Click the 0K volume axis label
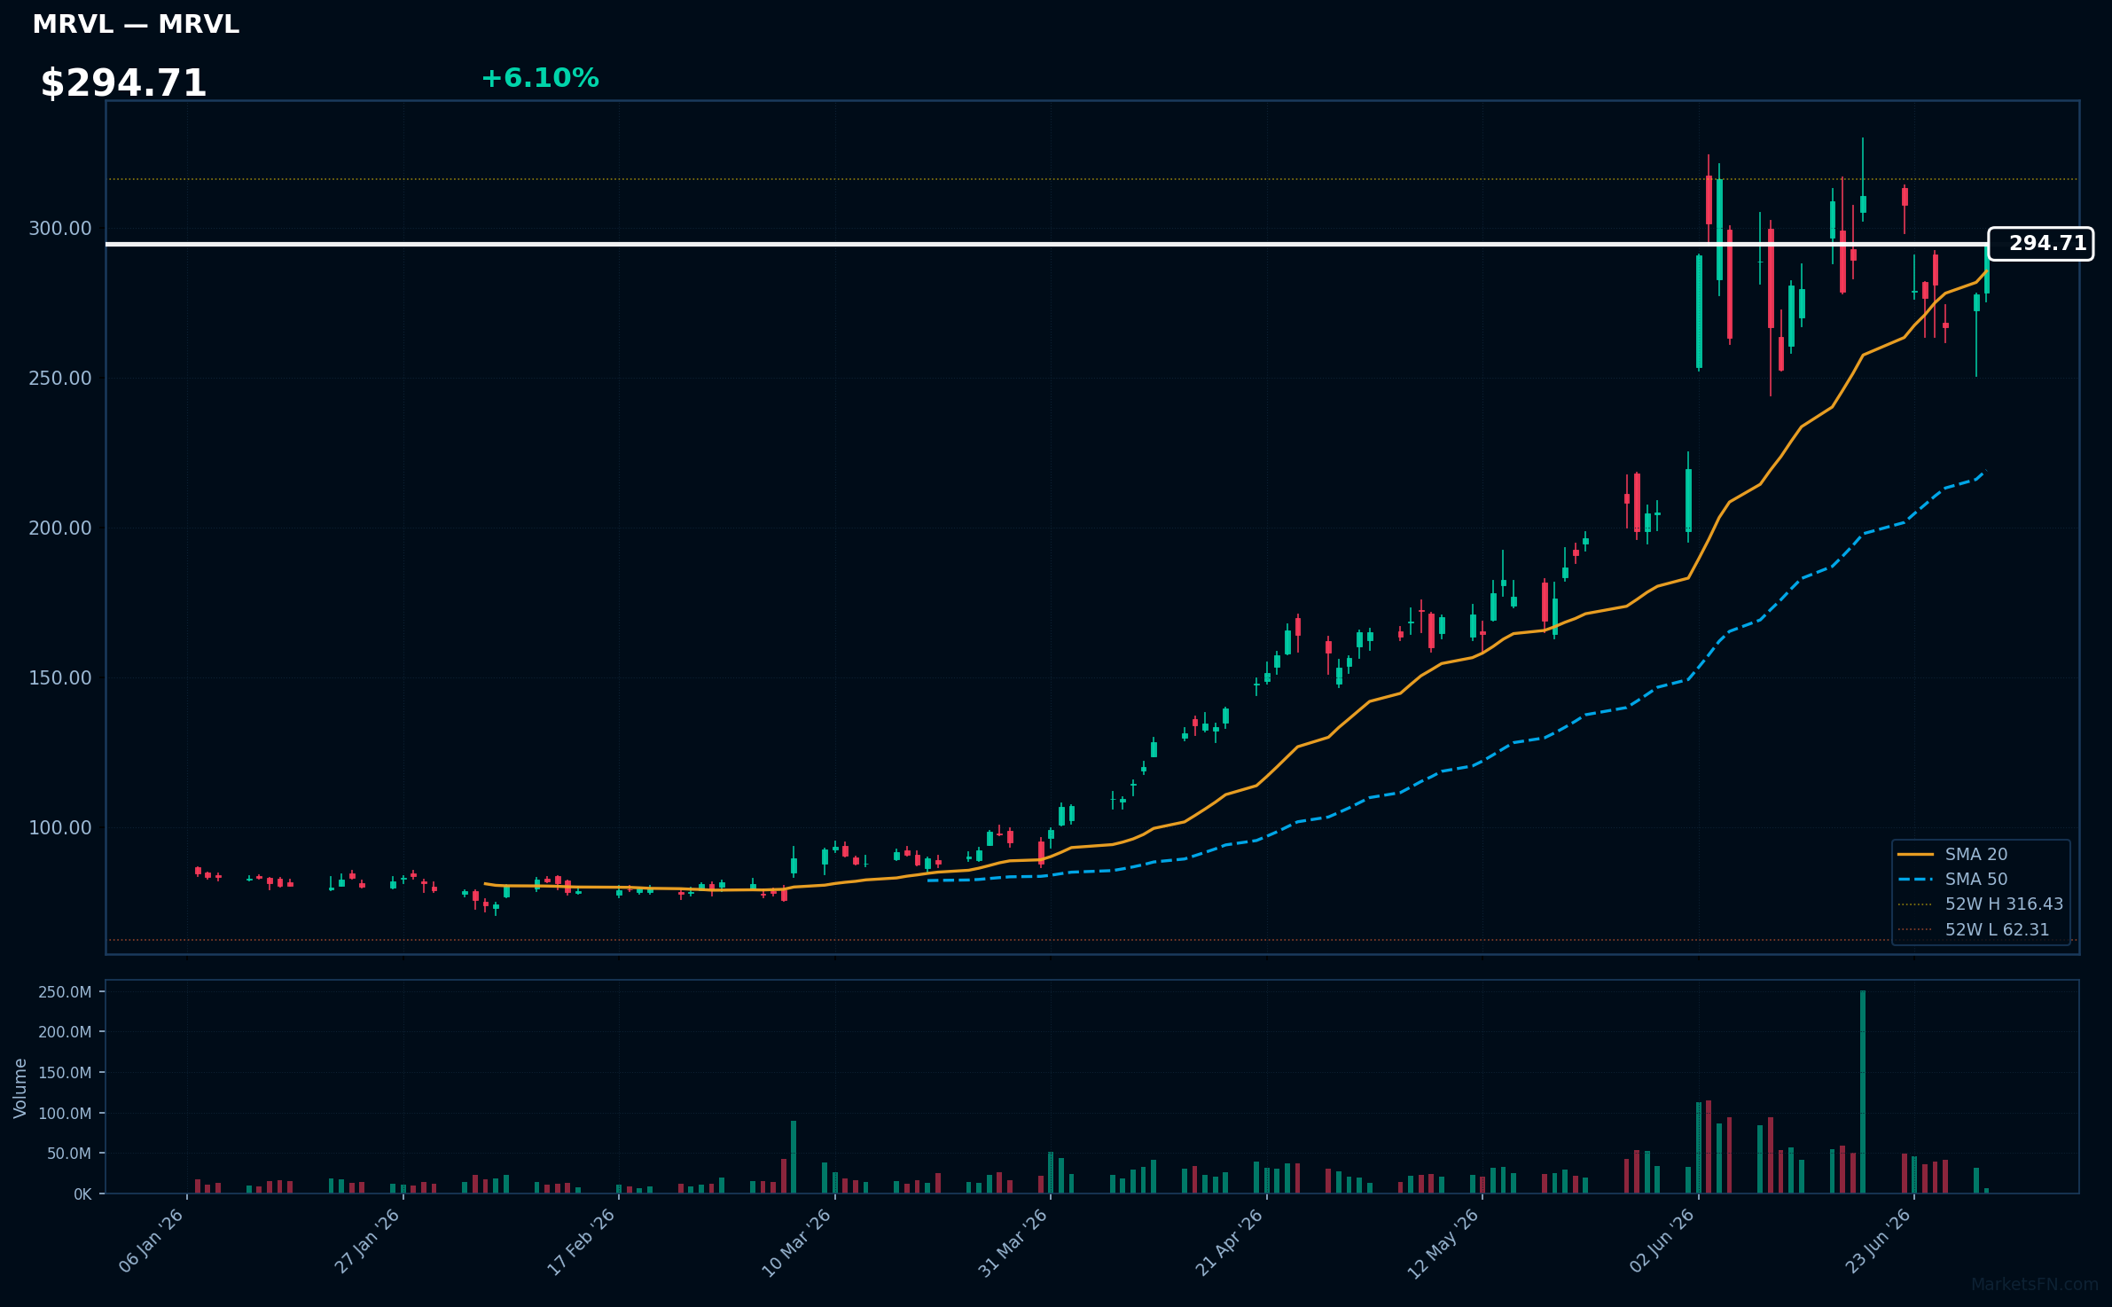Viewport: 2112px width, 1307px height. [82, 1194]
